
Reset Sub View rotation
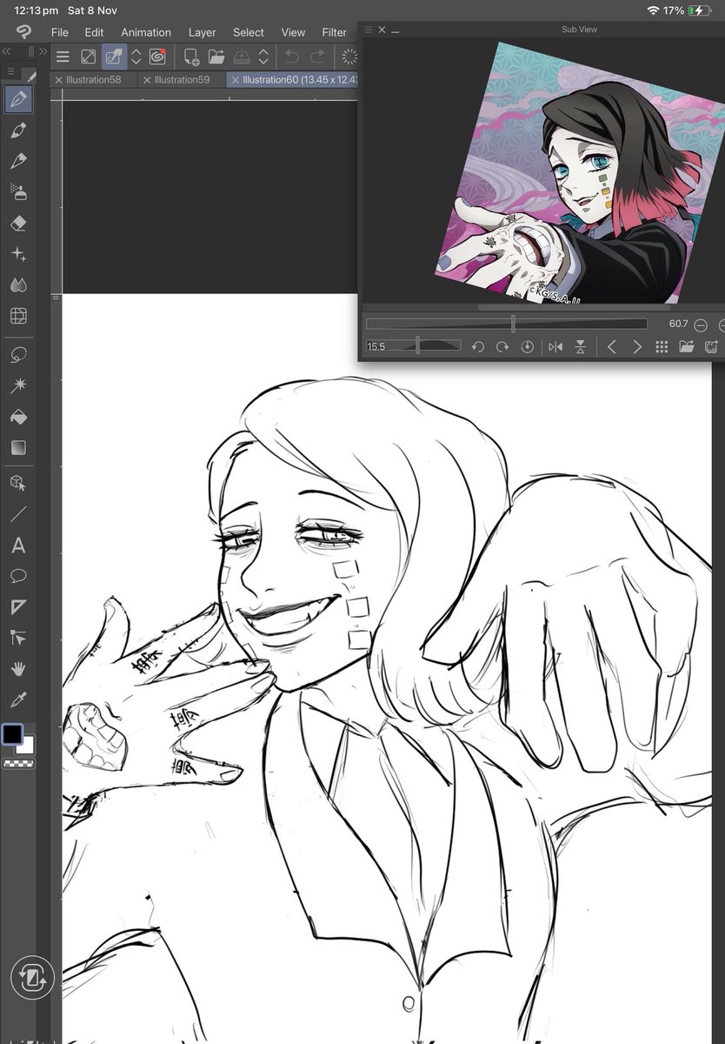tap(527, 346)
